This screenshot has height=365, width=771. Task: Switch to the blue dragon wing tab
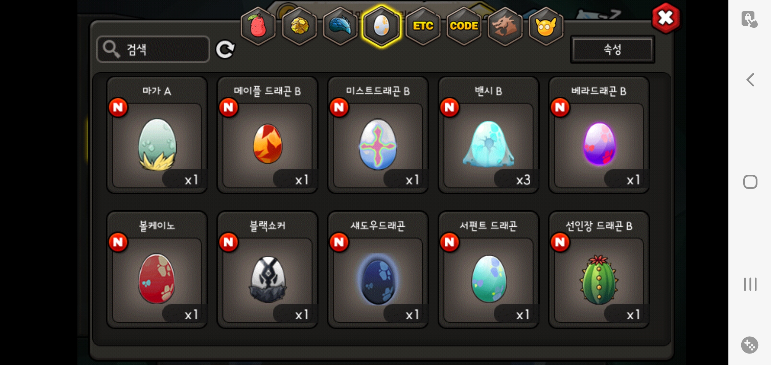click(340, 26)
